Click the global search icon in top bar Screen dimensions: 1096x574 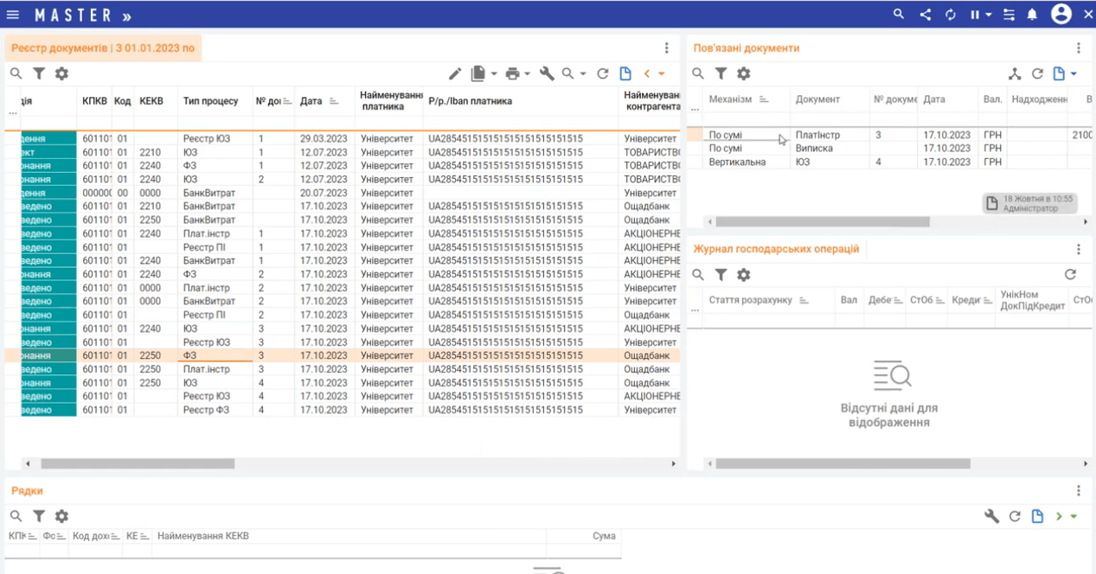pos(899,15)
